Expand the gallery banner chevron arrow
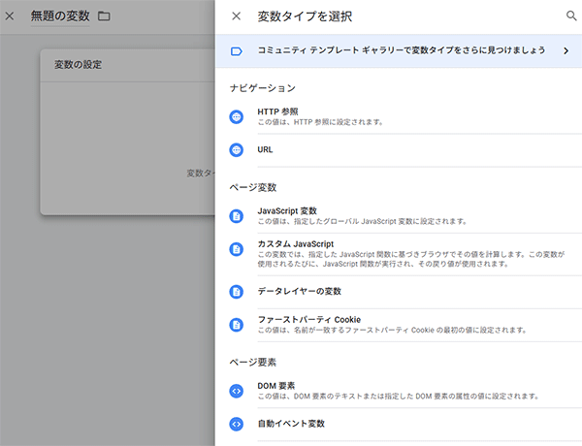Image resolution: width=582 pixels, height=446 pixels. click(566, 50)
